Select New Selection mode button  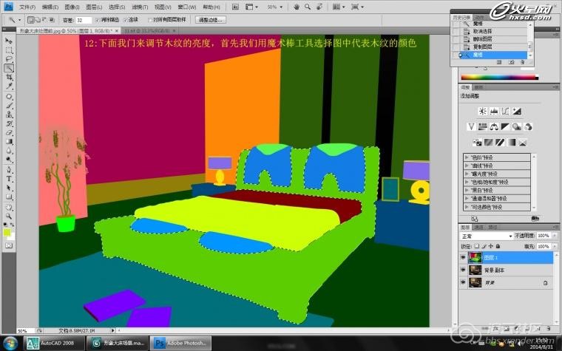(x=31, y=20)
